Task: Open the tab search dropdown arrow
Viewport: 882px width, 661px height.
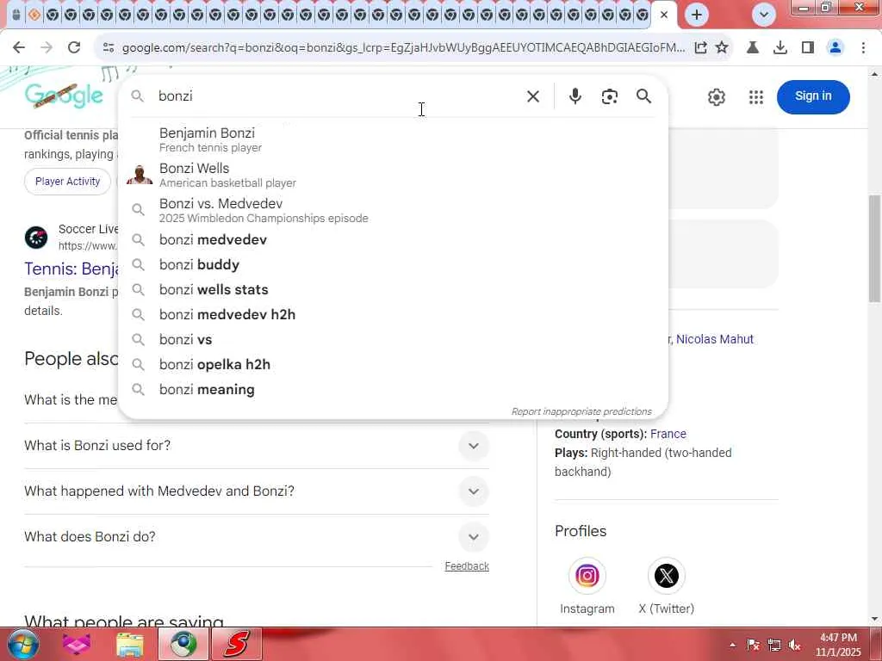Action: coord(764,15)
